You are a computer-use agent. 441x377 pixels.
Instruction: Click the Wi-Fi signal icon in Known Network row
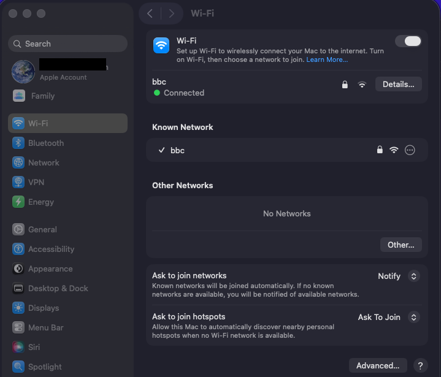pos(394,150)
